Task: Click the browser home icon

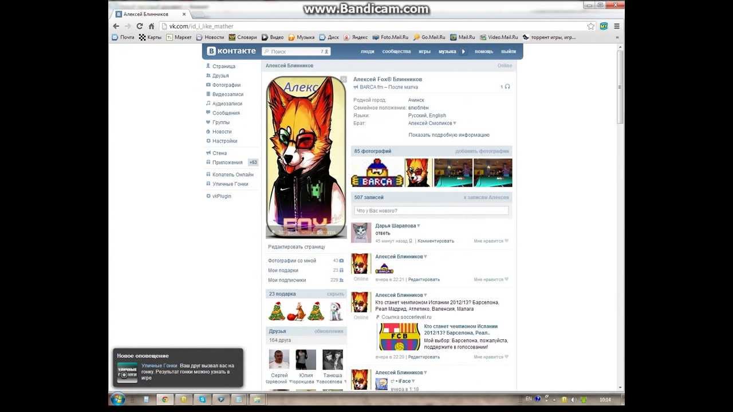Action: coord(151,26)
